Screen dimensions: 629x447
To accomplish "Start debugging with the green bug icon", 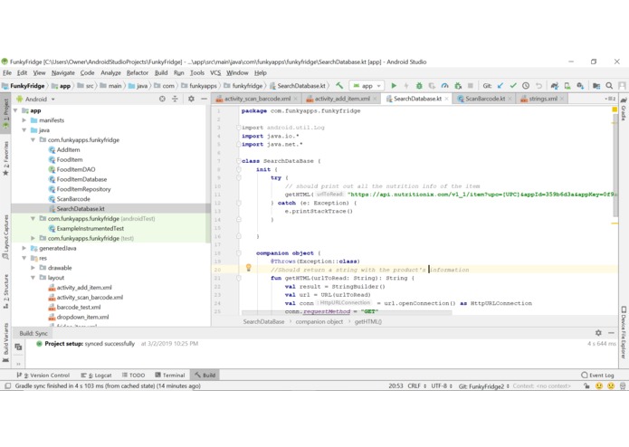I will (x=419, y=85).
